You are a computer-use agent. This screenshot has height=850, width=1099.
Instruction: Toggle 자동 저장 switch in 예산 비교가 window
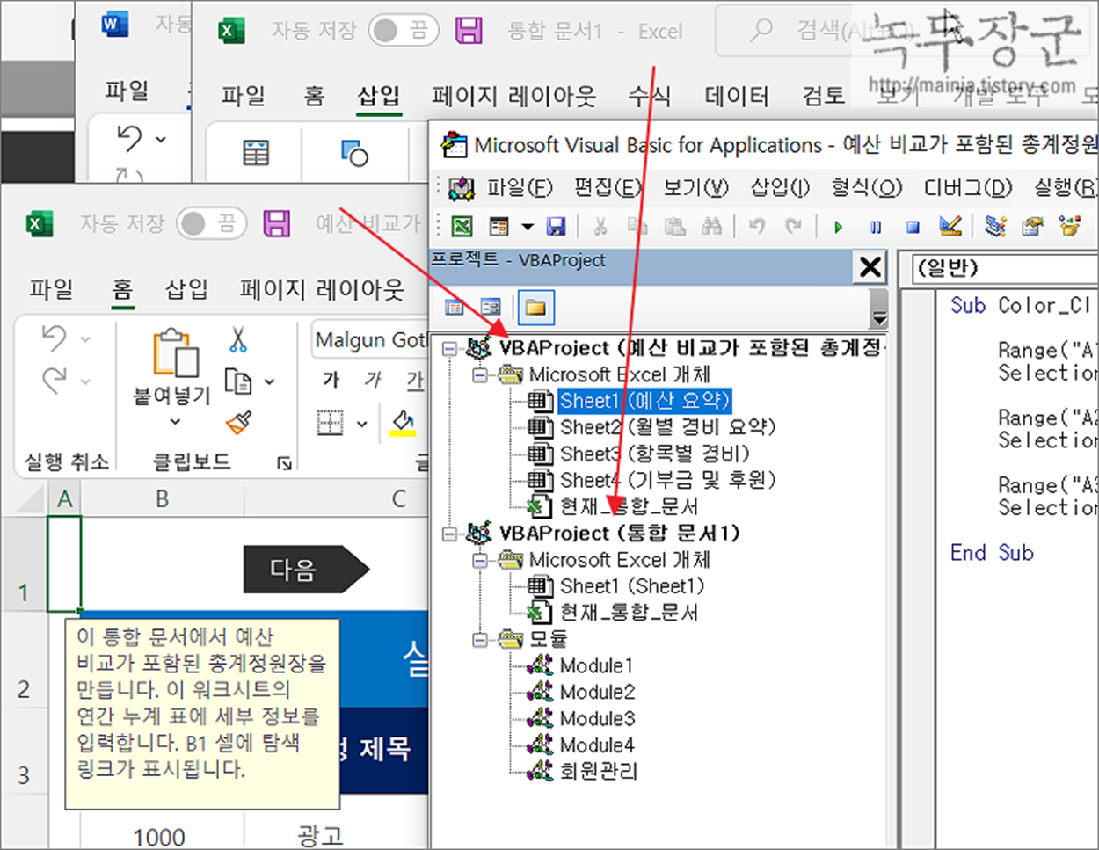coord(210,223)
